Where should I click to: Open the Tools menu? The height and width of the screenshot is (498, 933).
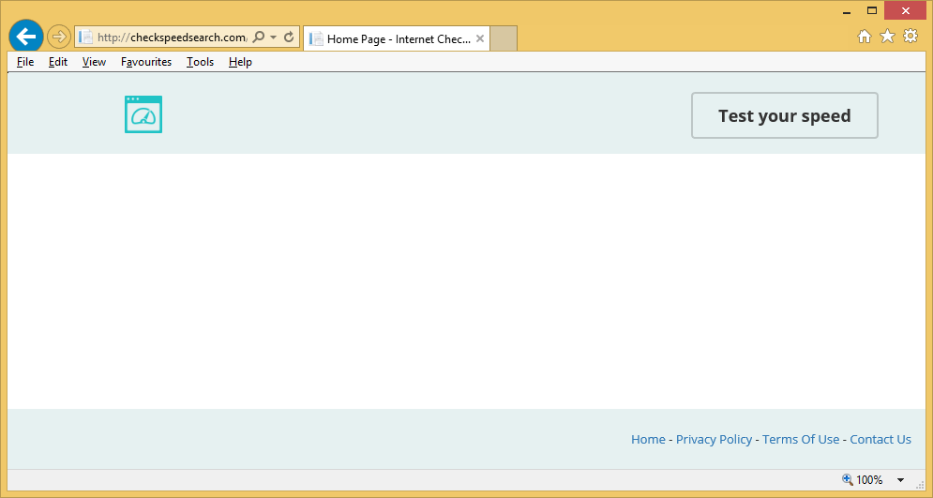coord(200,62)
